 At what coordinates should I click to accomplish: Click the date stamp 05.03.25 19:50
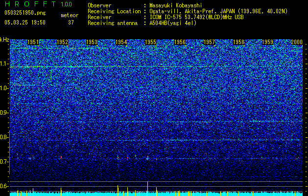tap(25, 23)
